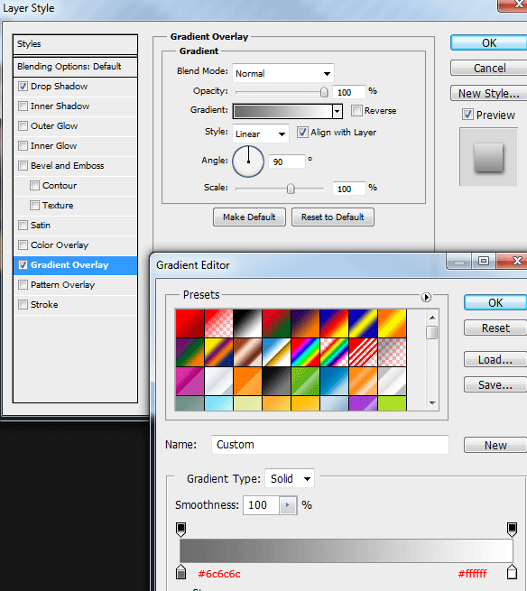Choose the red foreground-to-transparent checkered preset
Screen dimensions: 527x591
[x=218, y=323]
